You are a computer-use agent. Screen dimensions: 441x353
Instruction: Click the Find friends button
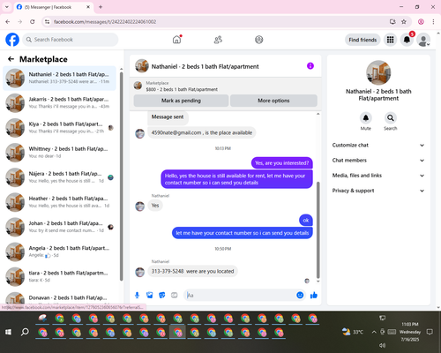(363, 40)
